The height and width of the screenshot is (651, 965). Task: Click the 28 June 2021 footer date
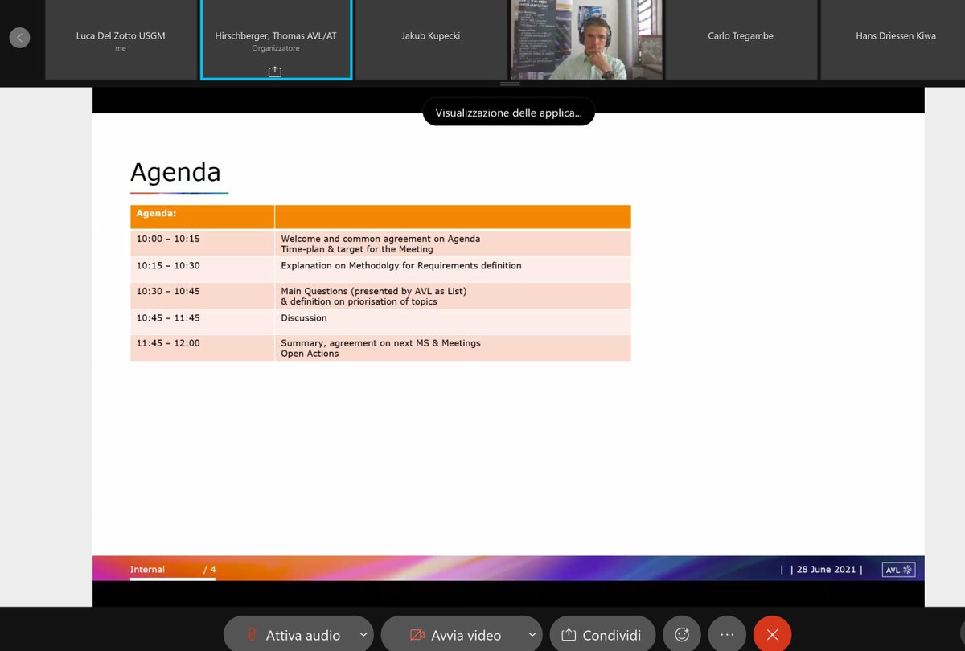point(826,570)
